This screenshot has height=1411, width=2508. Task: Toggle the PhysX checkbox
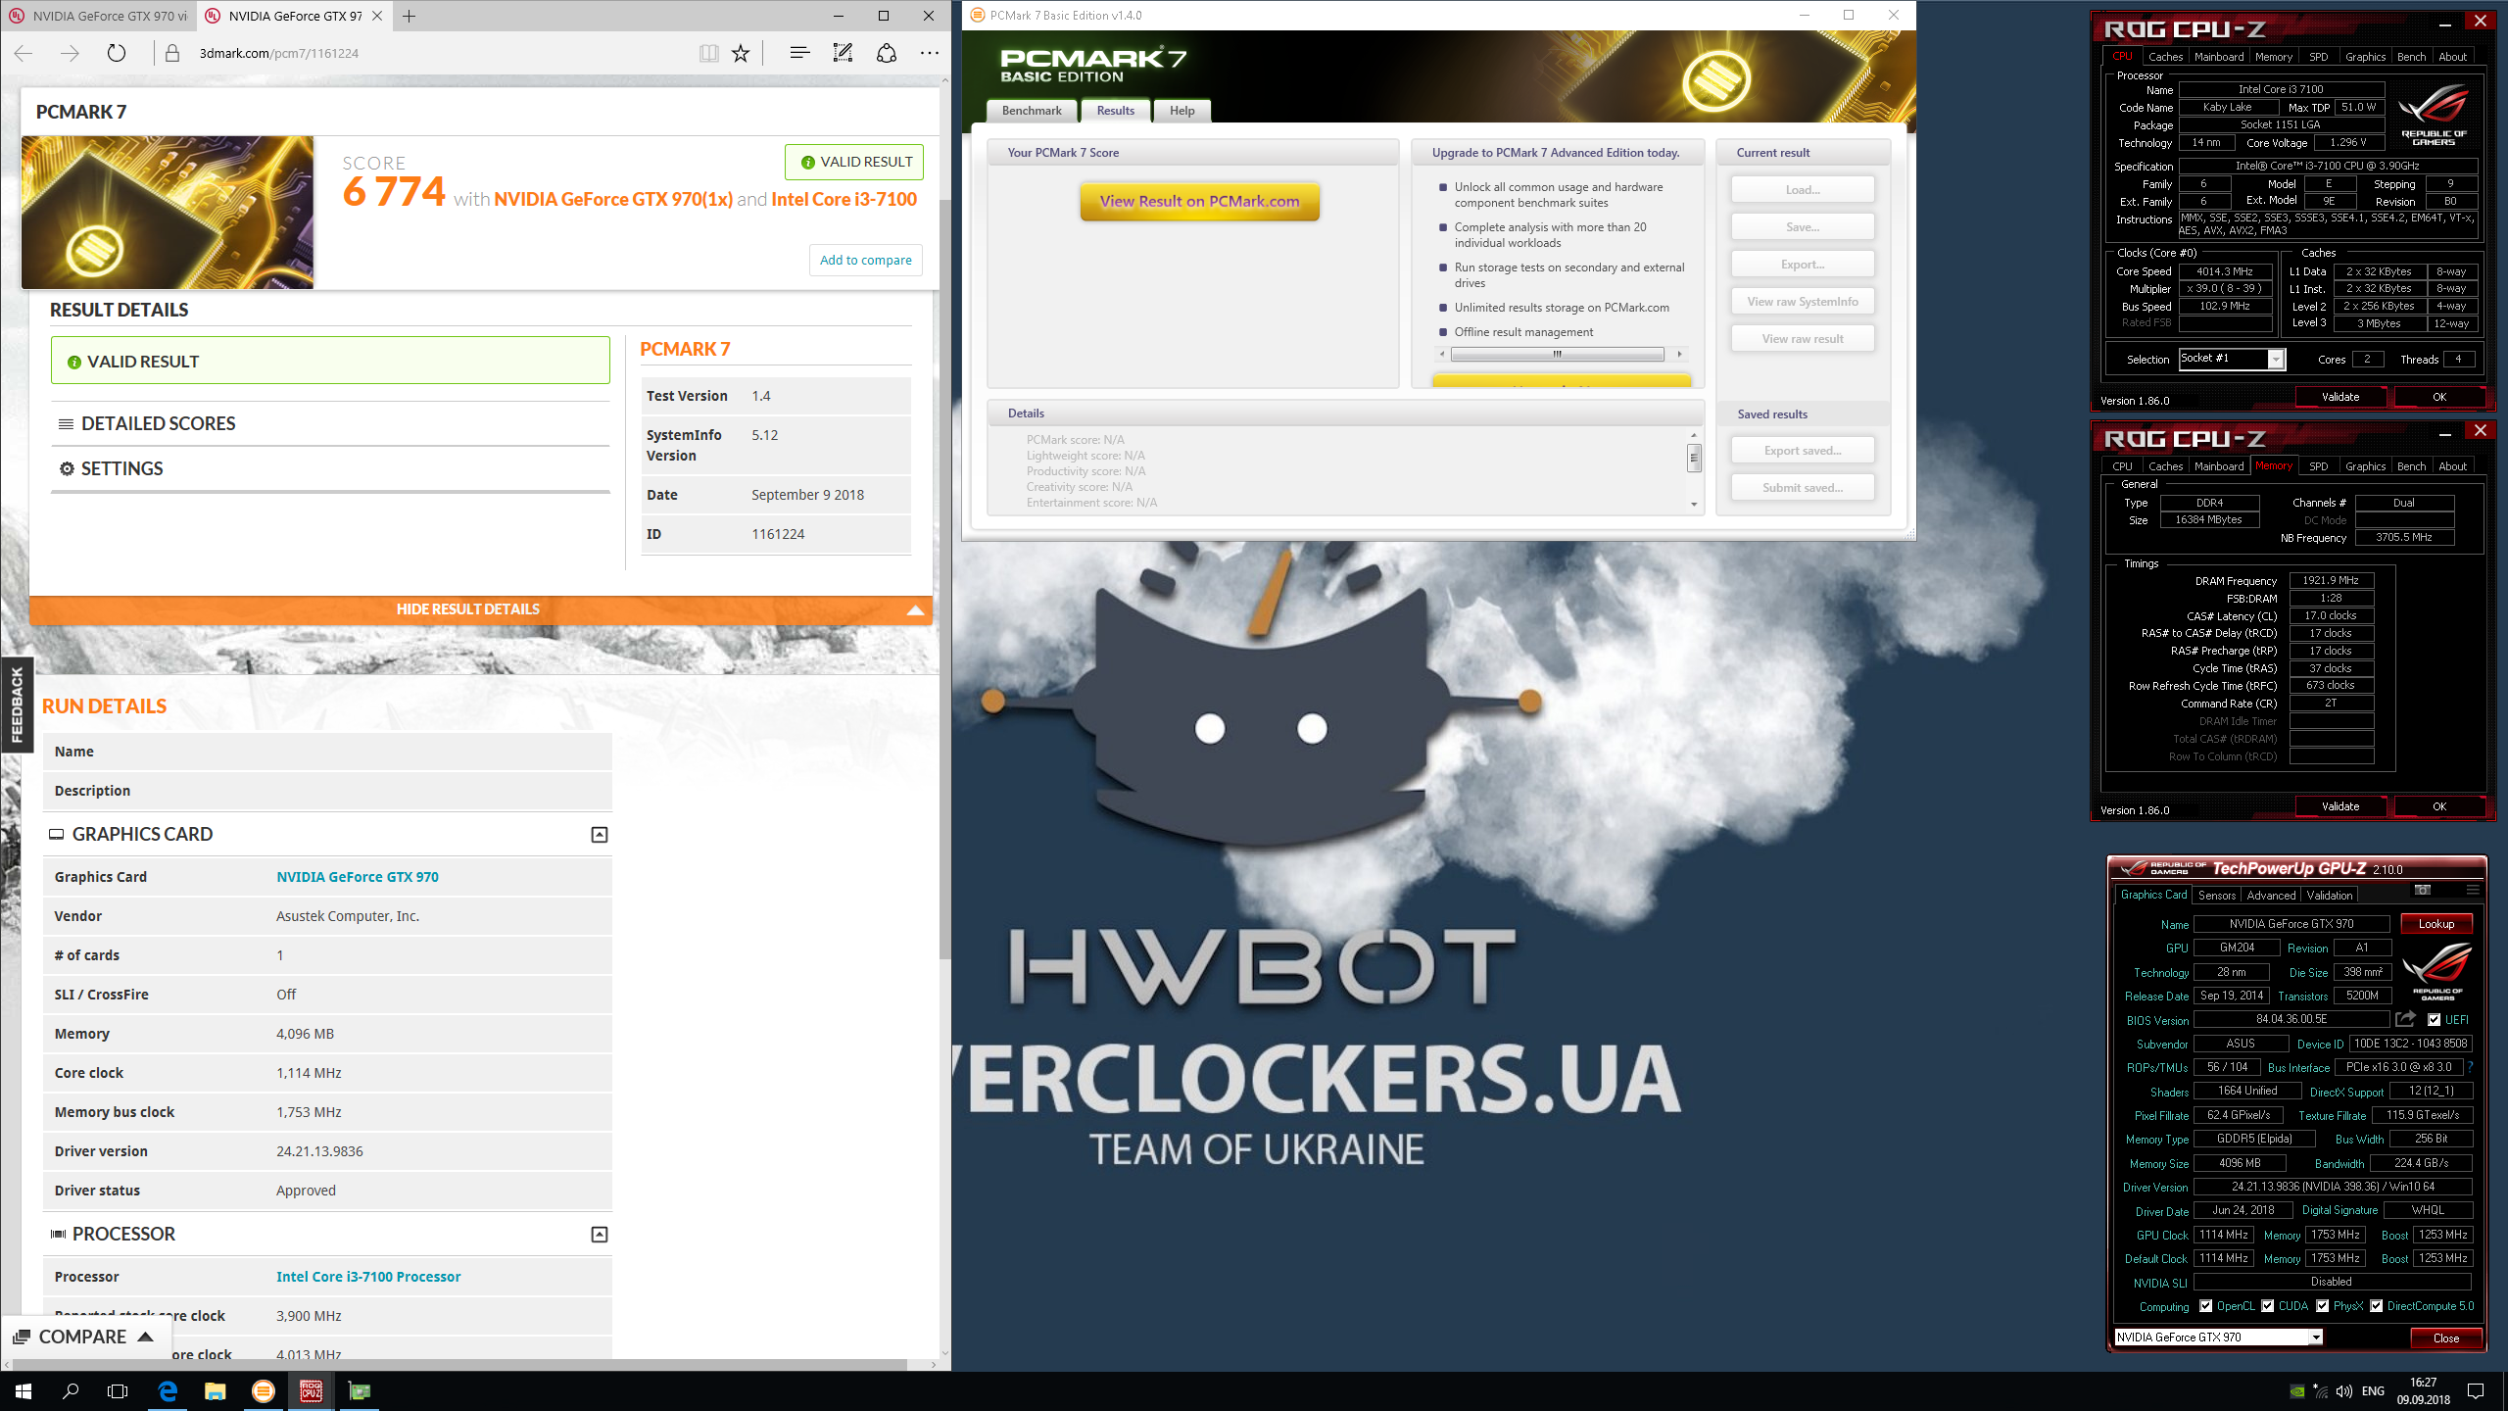point(2322,1306)
